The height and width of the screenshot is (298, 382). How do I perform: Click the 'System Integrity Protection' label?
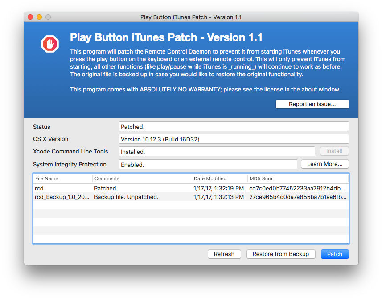coord(70,164)
